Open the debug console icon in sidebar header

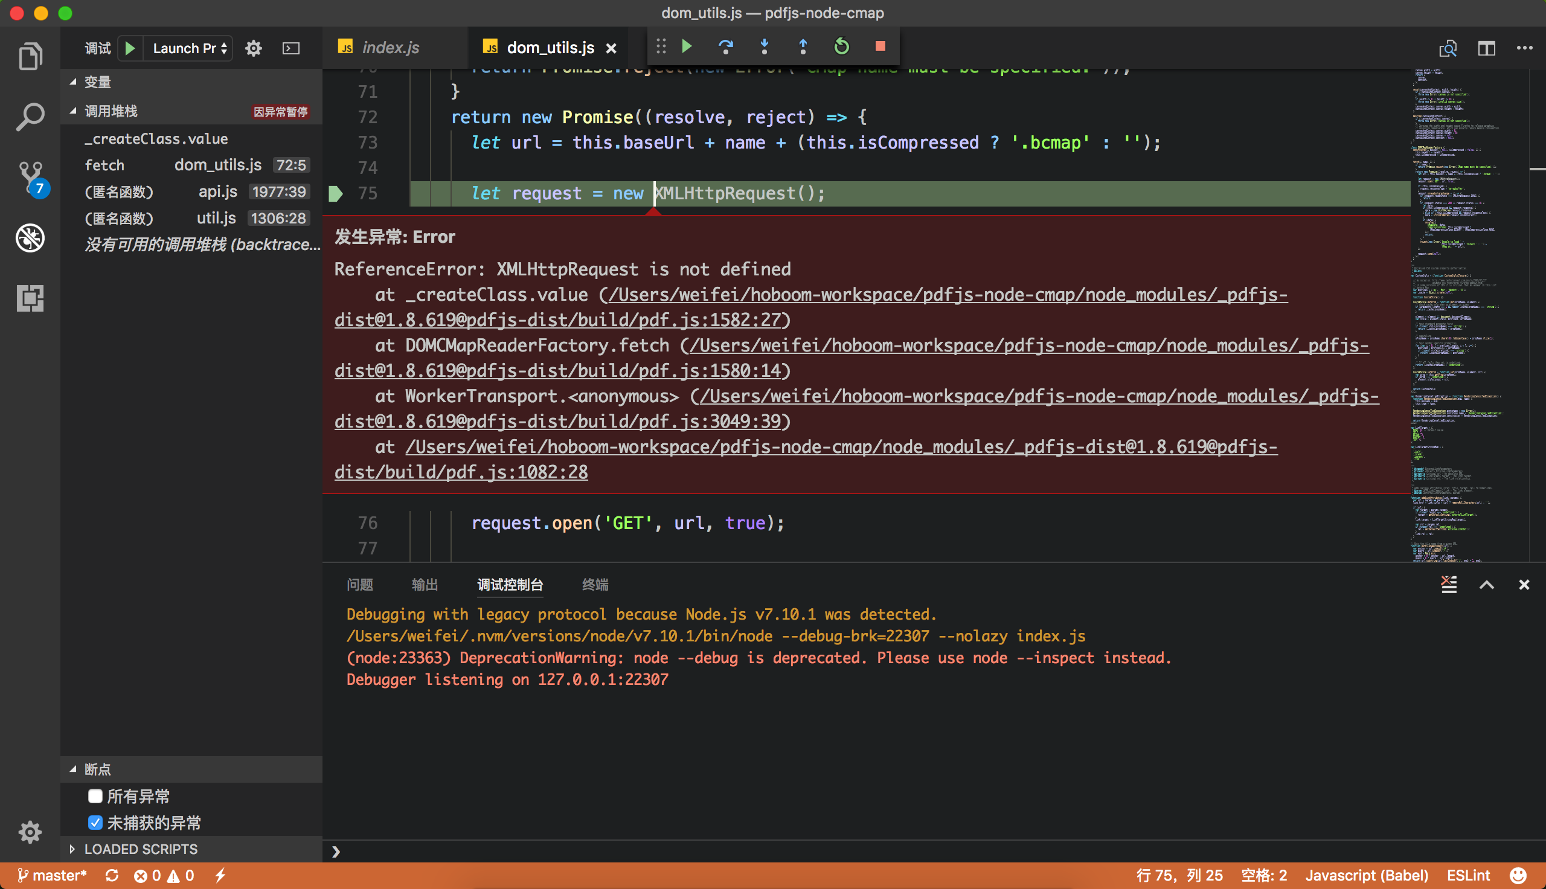click(291, 48)
